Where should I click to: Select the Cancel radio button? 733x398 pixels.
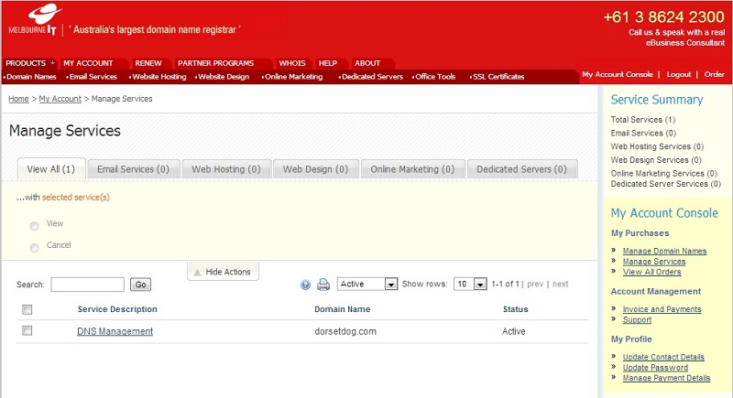[34, 247]
